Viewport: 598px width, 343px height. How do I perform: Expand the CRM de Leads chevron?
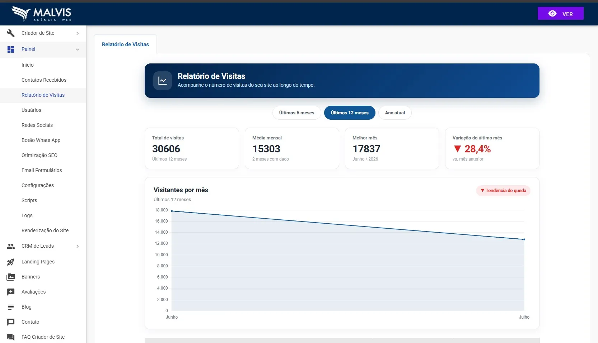click(78, 246)
